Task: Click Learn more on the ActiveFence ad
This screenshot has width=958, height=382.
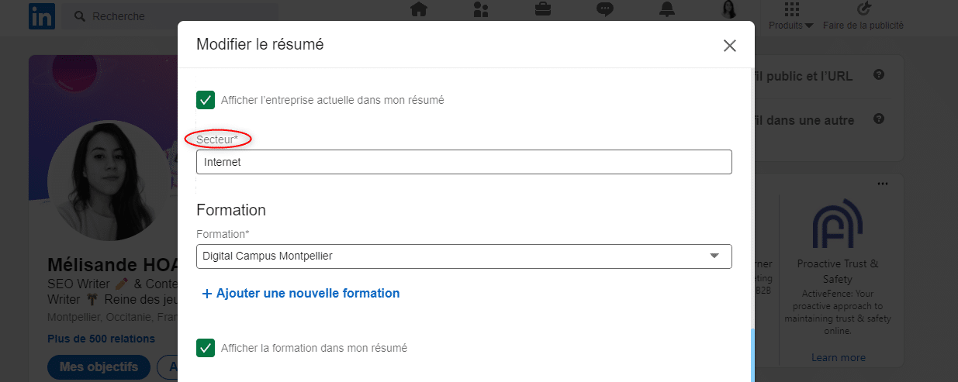Action: [x=839, y=357]
